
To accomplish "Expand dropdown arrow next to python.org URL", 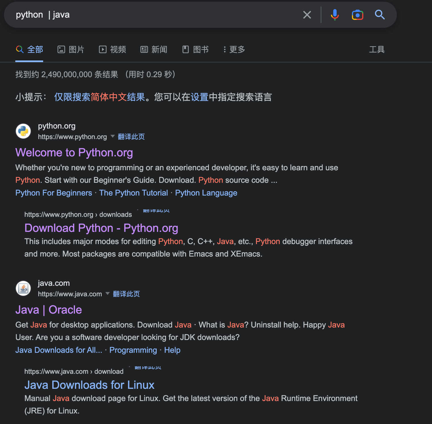I will point(112,136).
